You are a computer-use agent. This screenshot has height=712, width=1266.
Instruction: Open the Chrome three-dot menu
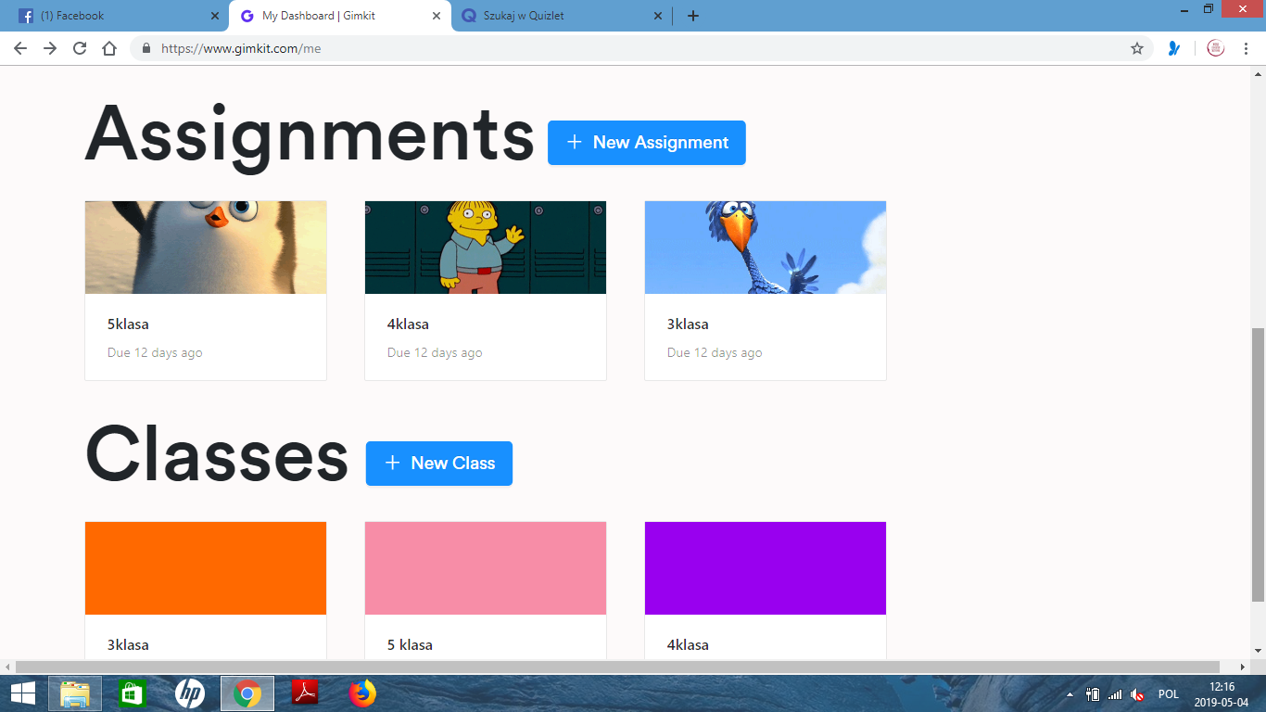tap(1247, 48)
